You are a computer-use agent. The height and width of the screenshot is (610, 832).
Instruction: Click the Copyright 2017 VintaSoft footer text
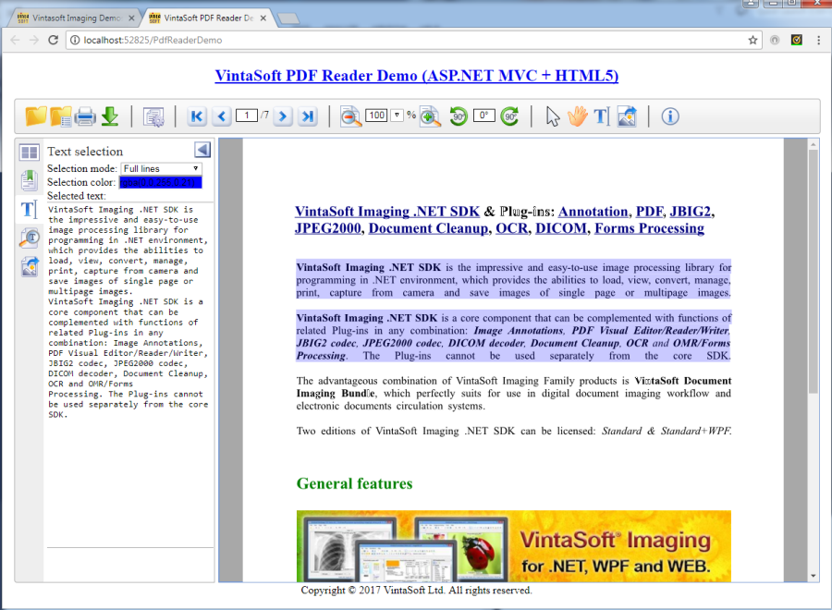pos(416,591)
